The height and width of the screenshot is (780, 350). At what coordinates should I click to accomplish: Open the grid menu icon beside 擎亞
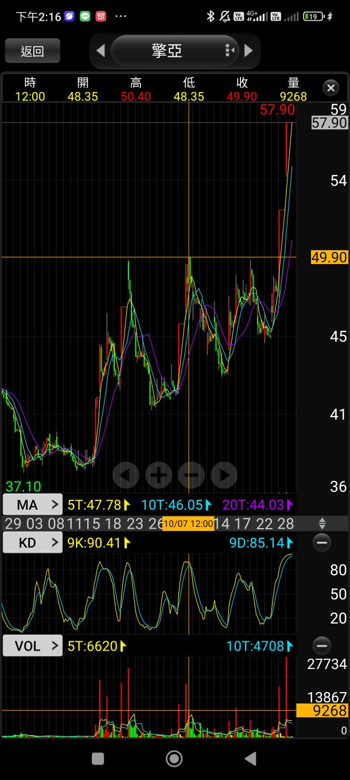230,51
